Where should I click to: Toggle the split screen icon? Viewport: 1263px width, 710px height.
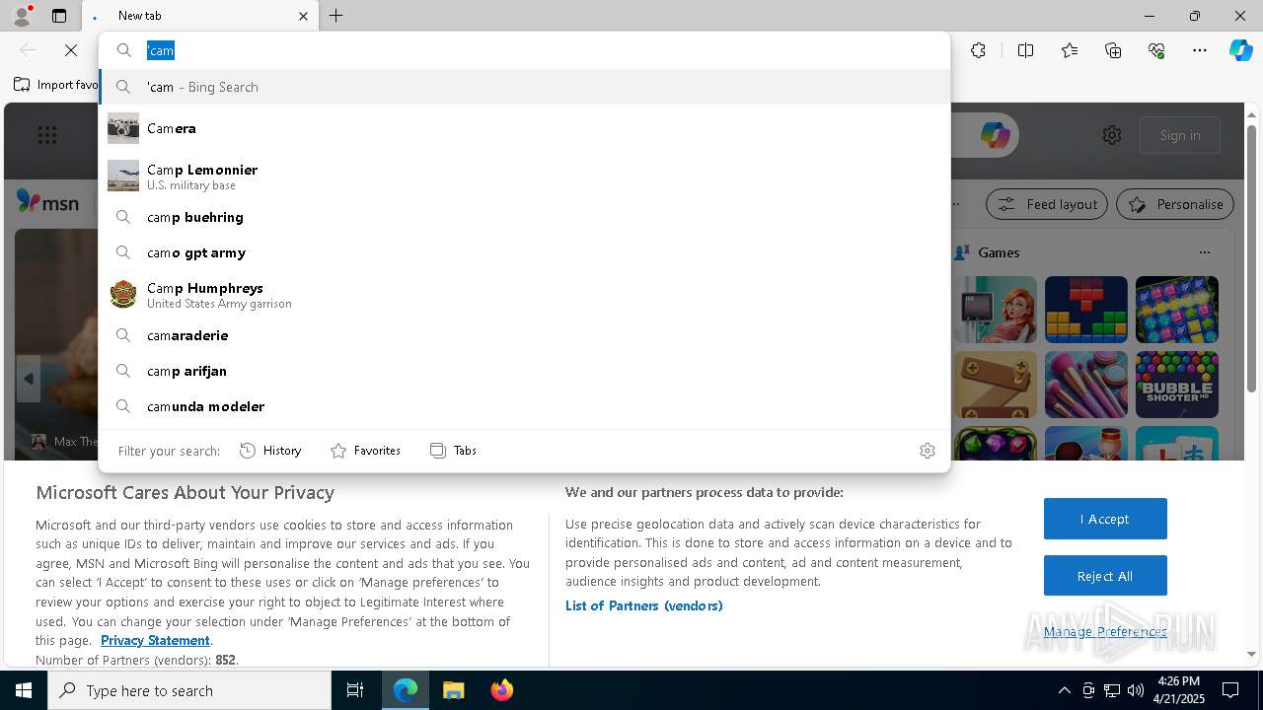click(1025, 50)
